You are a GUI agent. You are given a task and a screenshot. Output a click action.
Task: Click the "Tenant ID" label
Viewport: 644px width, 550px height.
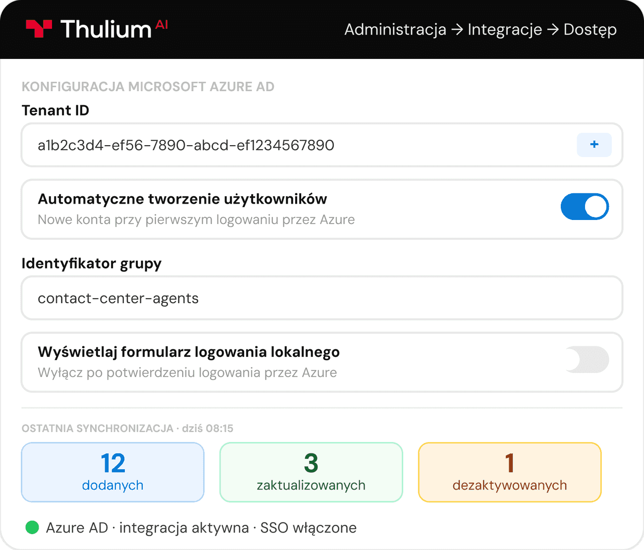click(x=55, y=110)
